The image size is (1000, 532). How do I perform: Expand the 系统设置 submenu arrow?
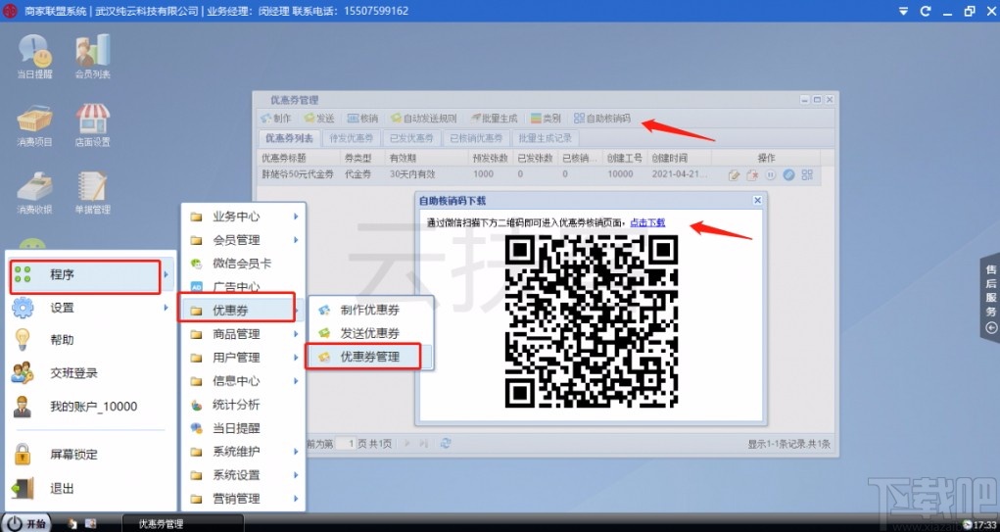(296, 474)
